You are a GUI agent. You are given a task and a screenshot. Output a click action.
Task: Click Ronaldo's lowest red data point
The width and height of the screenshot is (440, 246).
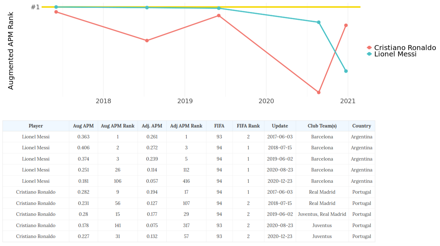coord(319,93)
